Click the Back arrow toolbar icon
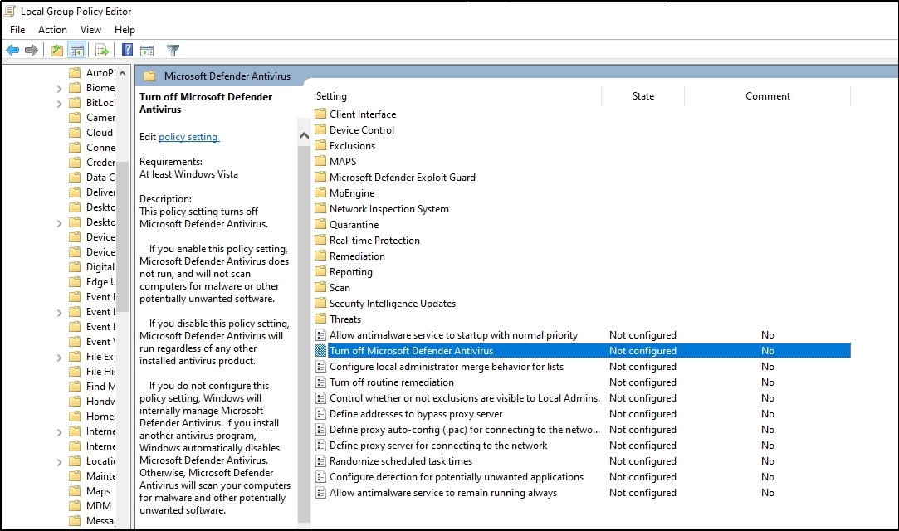The width and height of the screenshot is (899, 531). pyautogui.click(x=12, y=51)
